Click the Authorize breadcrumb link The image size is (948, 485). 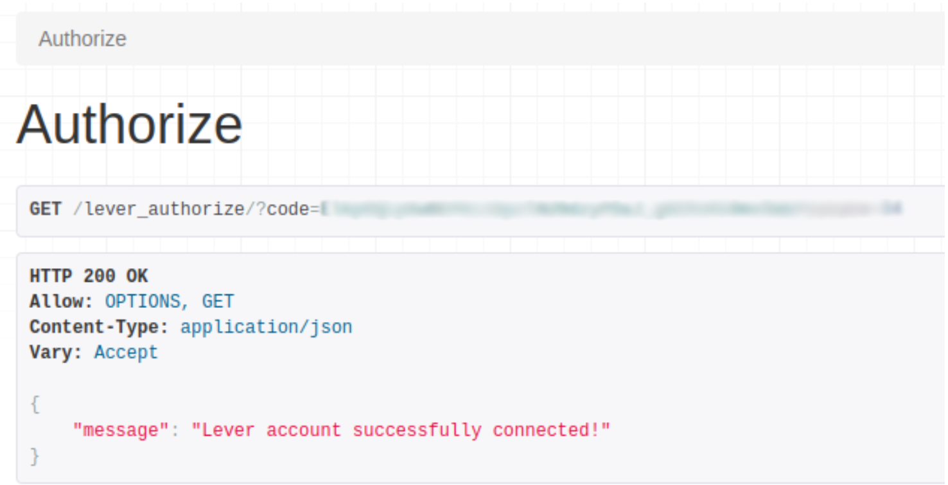point(82,38)
